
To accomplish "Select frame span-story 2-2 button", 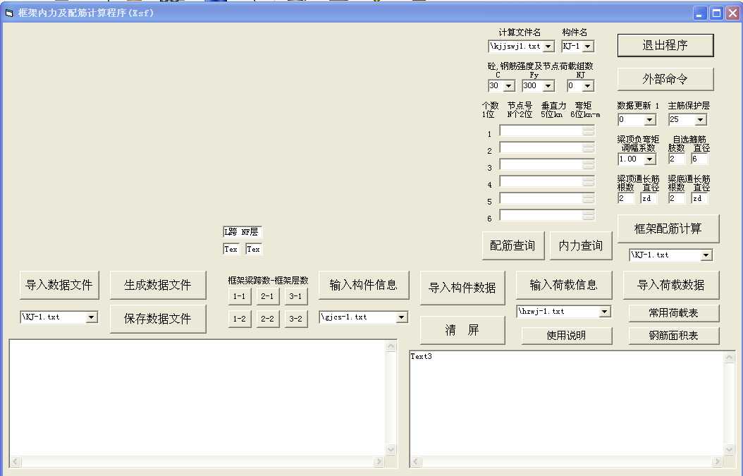I will click(267, 319).
